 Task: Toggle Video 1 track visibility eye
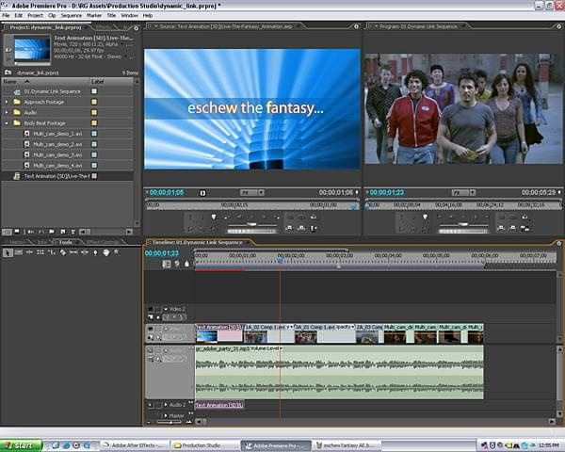click(151, 328)
